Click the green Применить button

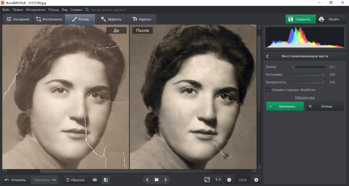(x=285, y=106)
